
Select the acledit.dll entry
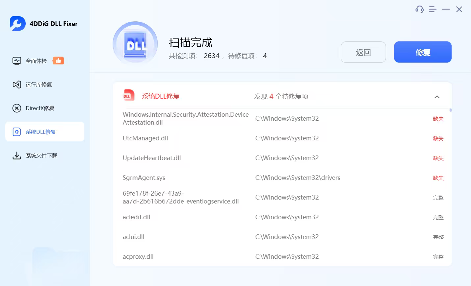click(x=283, y=217)
